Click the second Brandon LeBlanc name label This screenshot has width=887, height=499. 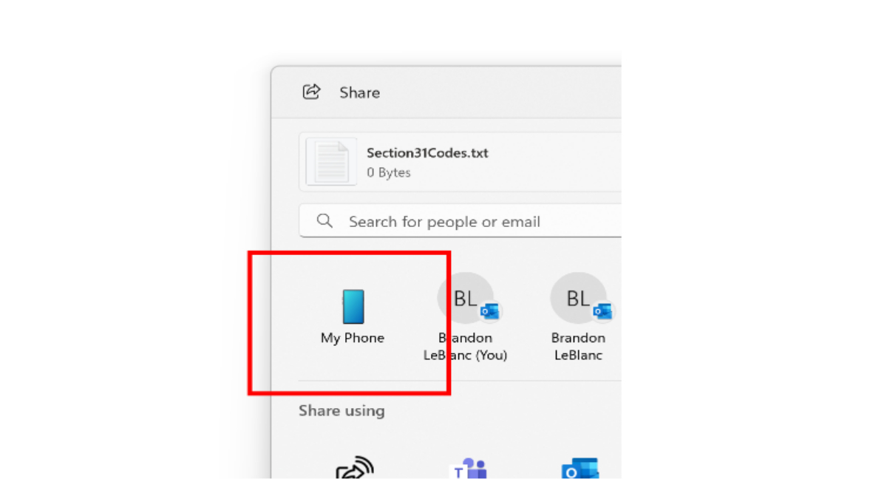pyautogui.click(x=577, y=346)
